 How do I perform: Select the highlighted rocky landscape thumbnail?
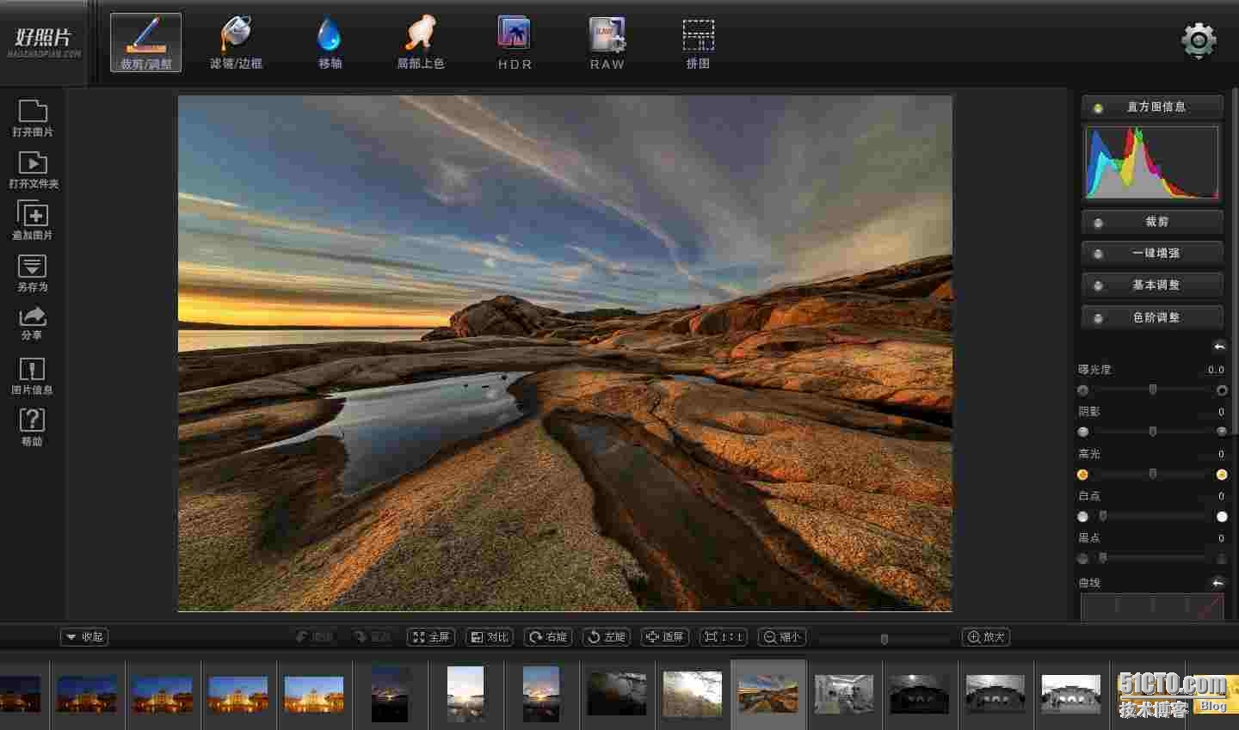[x=768, y=694]
